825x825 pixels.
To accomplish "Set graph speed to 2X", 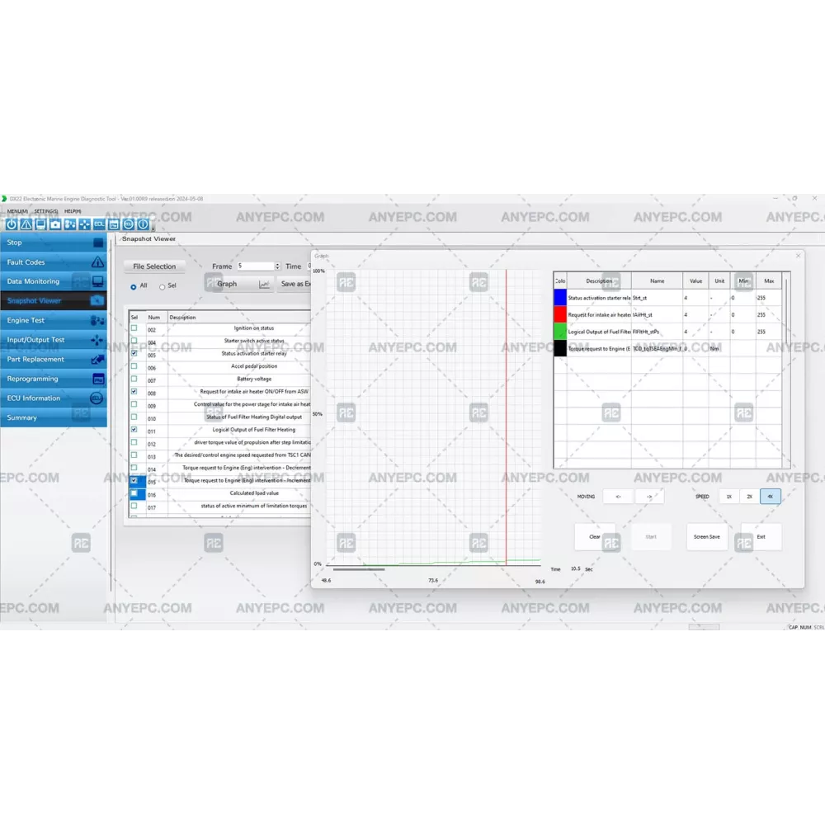I will click(x=749, y=497).
